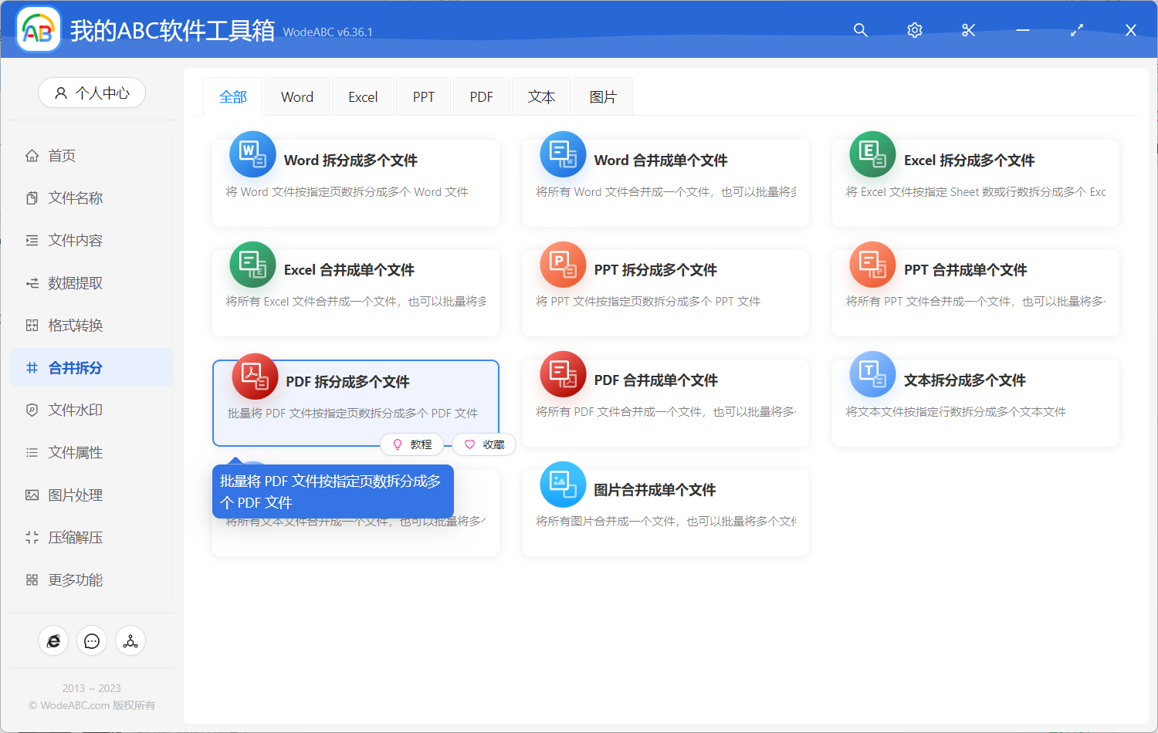
Task: Click the search magnifier in the title bar
Action: (x=860, y=30)
